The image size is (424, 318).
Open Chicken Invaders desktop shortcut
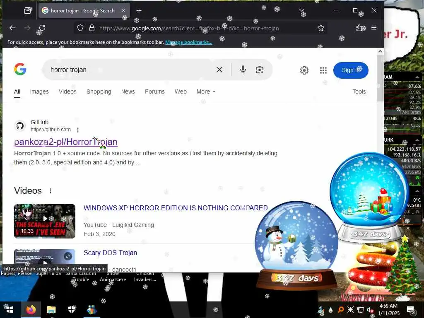145,277
